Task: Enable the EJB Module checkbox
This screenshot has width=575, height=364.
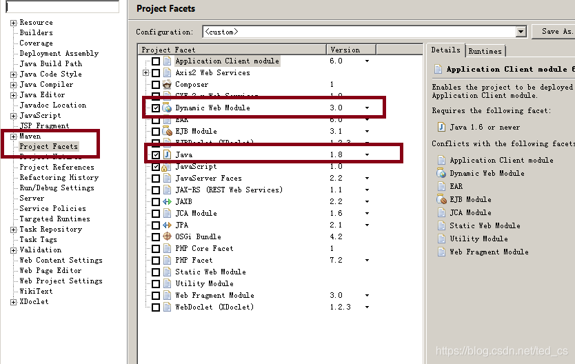Action: click(156, 132)
